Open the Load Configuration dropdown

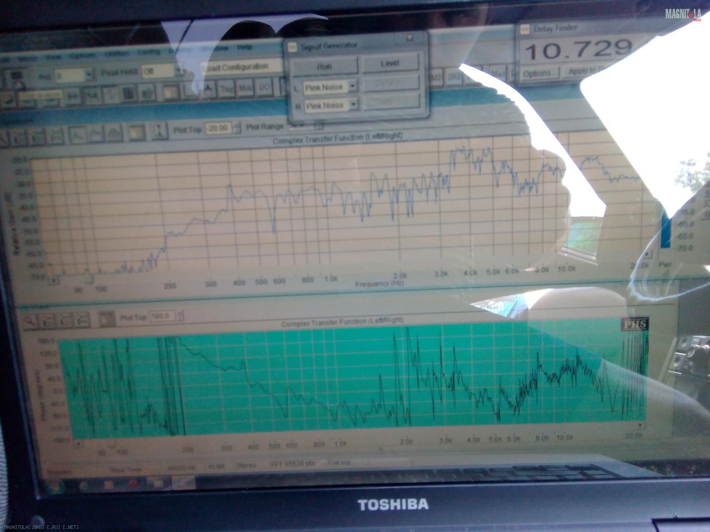tap(242, 67)
